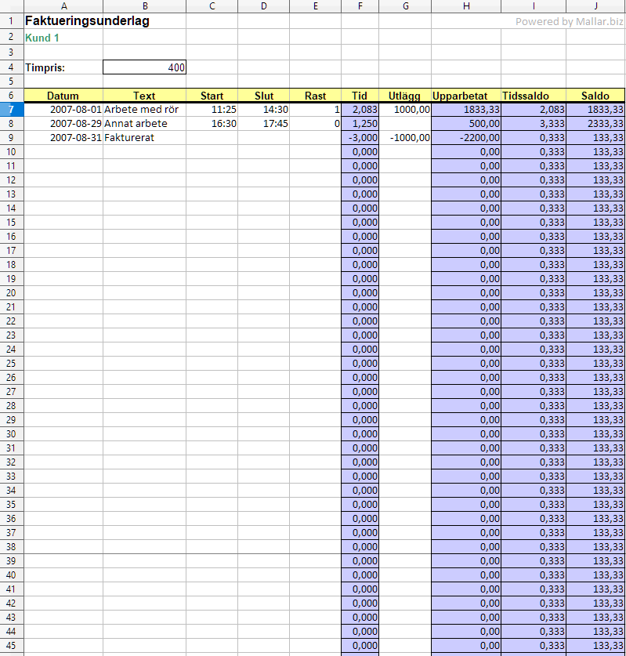Select the Upparbetat cell -2200,00
The image size is (626, 656).
pyautogui.click(x=466, y=138)
